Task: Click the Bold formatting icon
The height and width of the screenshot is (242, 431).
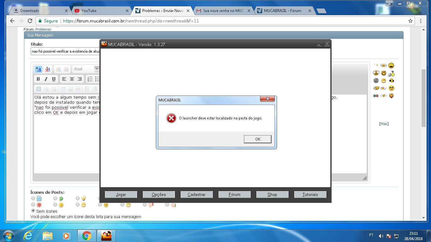Action: point(38,79)
